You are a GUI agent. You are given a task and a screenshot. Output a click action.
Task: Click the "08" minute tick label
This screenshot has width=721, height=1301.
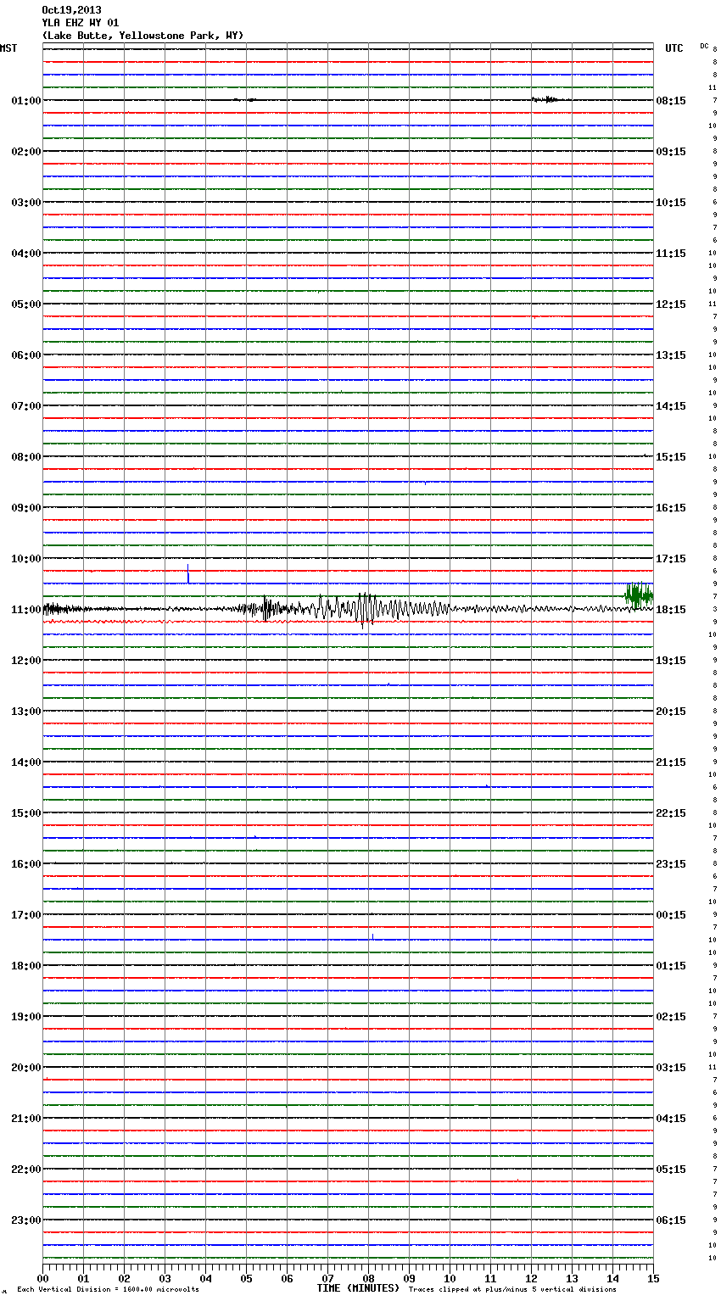[x=368, y=1279]
